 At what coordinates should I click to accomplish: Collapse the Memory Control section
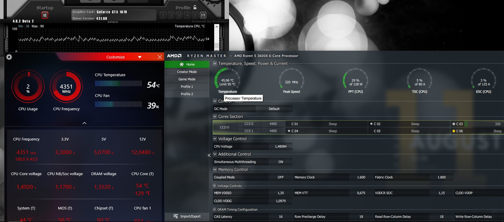click(215, 169)
